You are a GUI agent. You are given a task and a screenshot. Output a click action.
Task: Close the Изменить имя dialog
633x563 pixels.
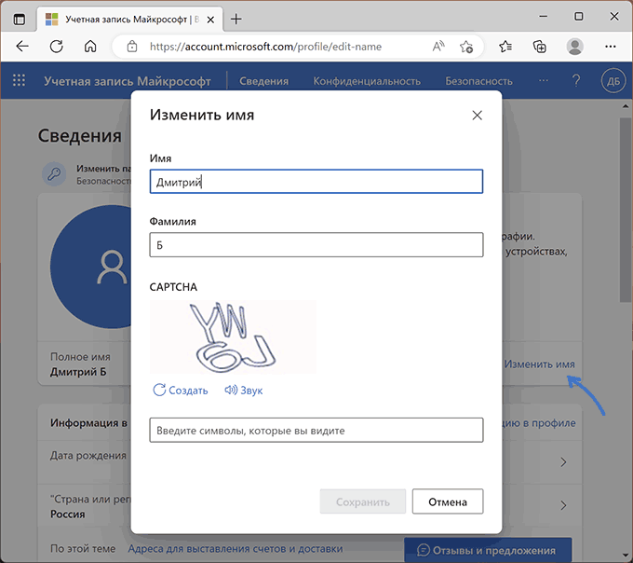pos(478,116)
